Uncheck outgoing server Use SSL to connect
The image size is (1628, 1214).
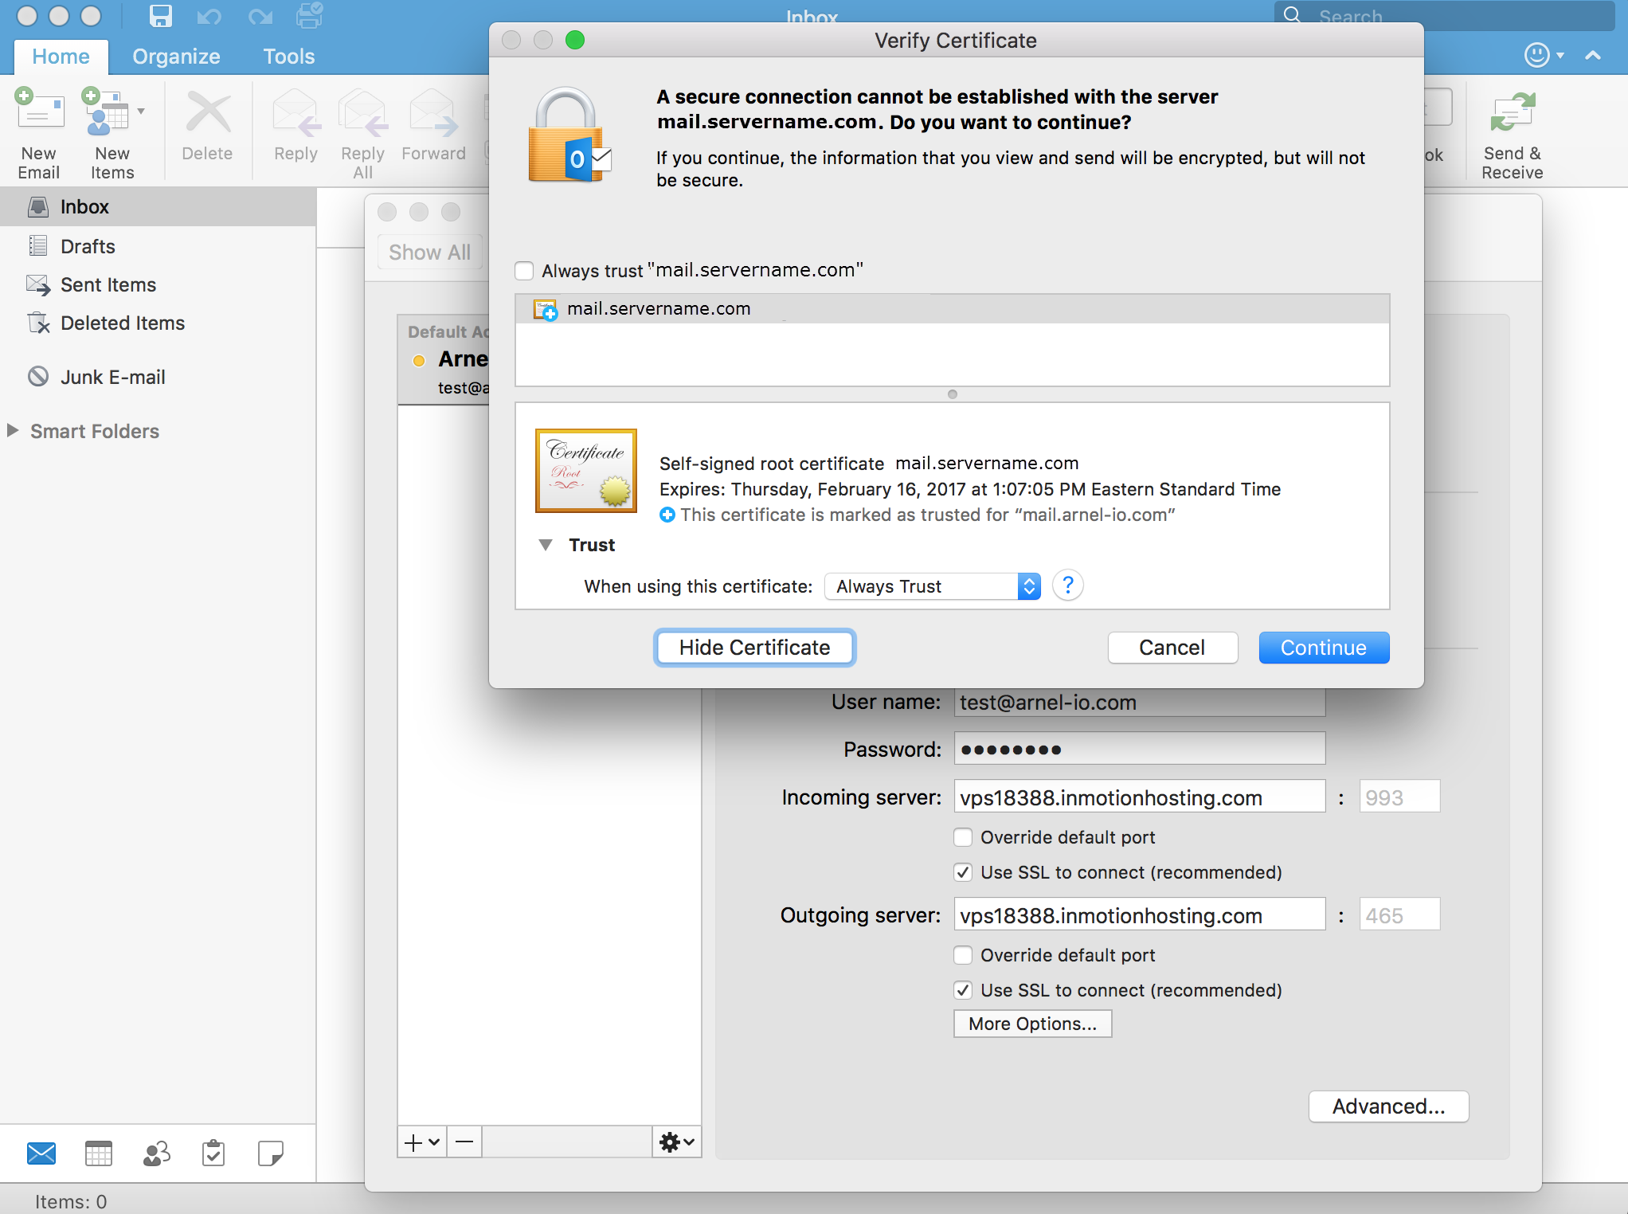pyautogui.click(x=963, y=990)
